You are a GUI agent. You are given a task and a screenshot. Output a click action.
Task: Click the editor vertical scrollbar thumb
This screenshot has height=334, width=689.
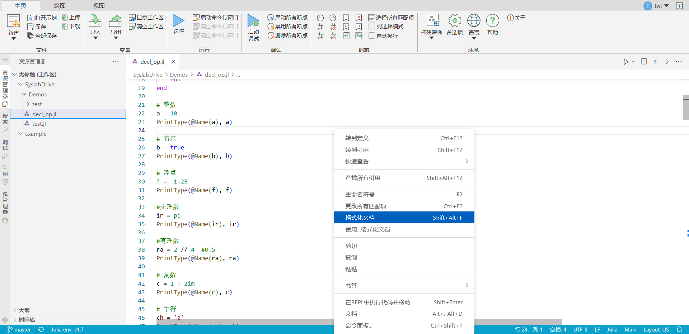pyautogui.click(x=686, y=107)
